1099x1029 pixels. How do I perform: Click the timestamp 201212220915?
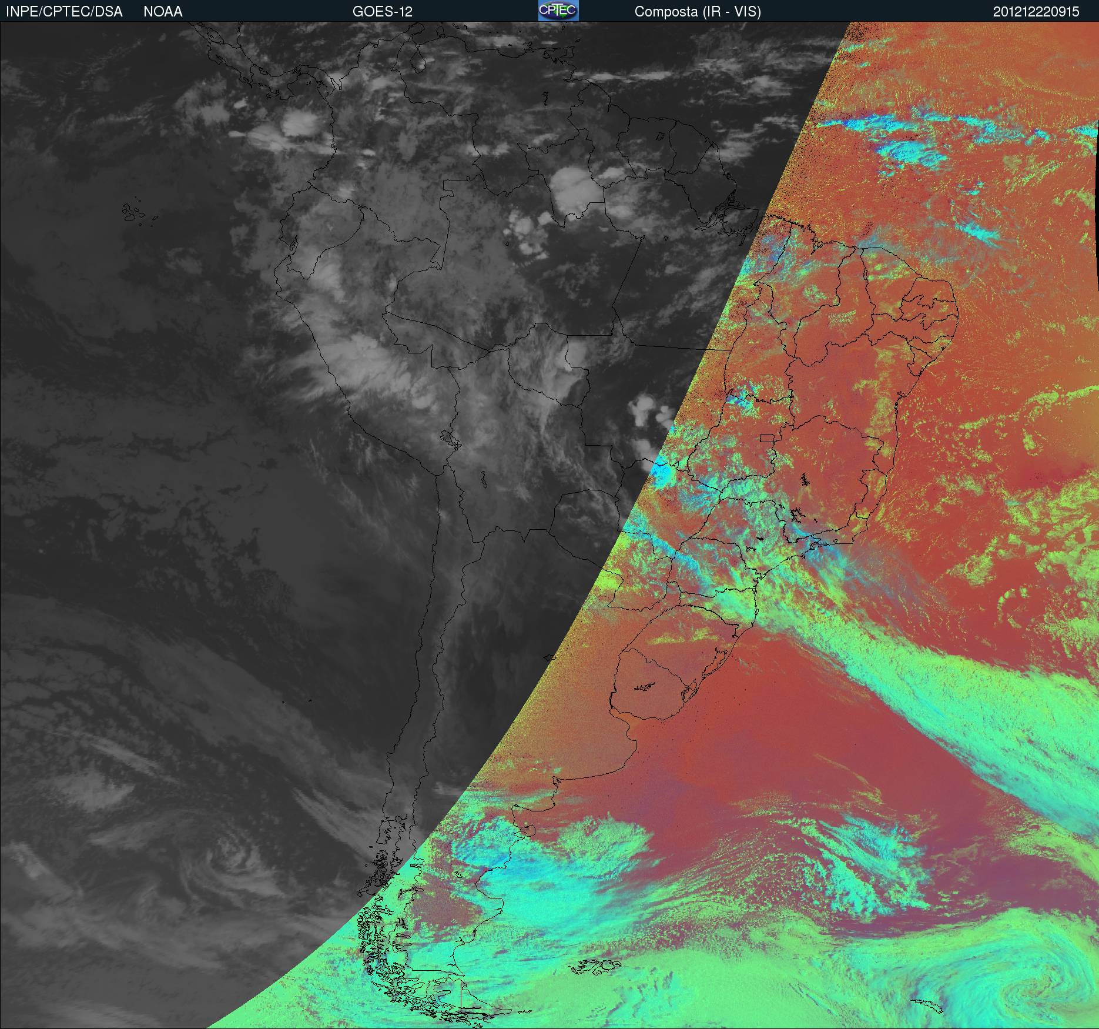(x=1036, y=12)
